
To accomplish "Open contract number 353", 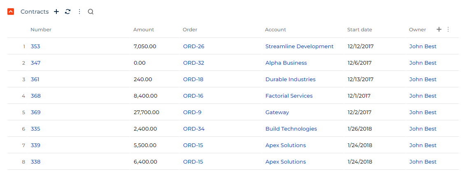I will pyautogui.click(x=35, y=46).
